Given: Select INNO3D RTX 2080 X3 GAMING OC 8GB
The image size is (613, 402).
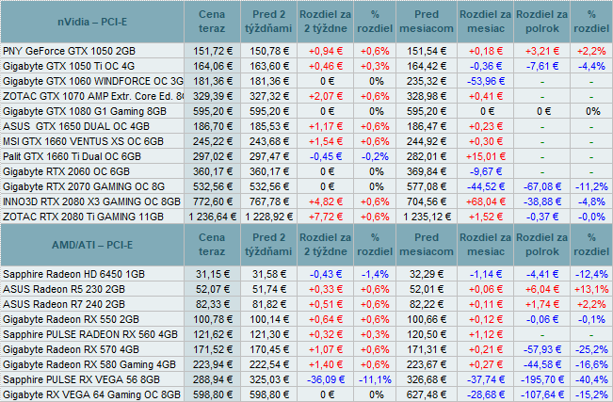Looking at the screenshot, I should (x=92, y=201).
